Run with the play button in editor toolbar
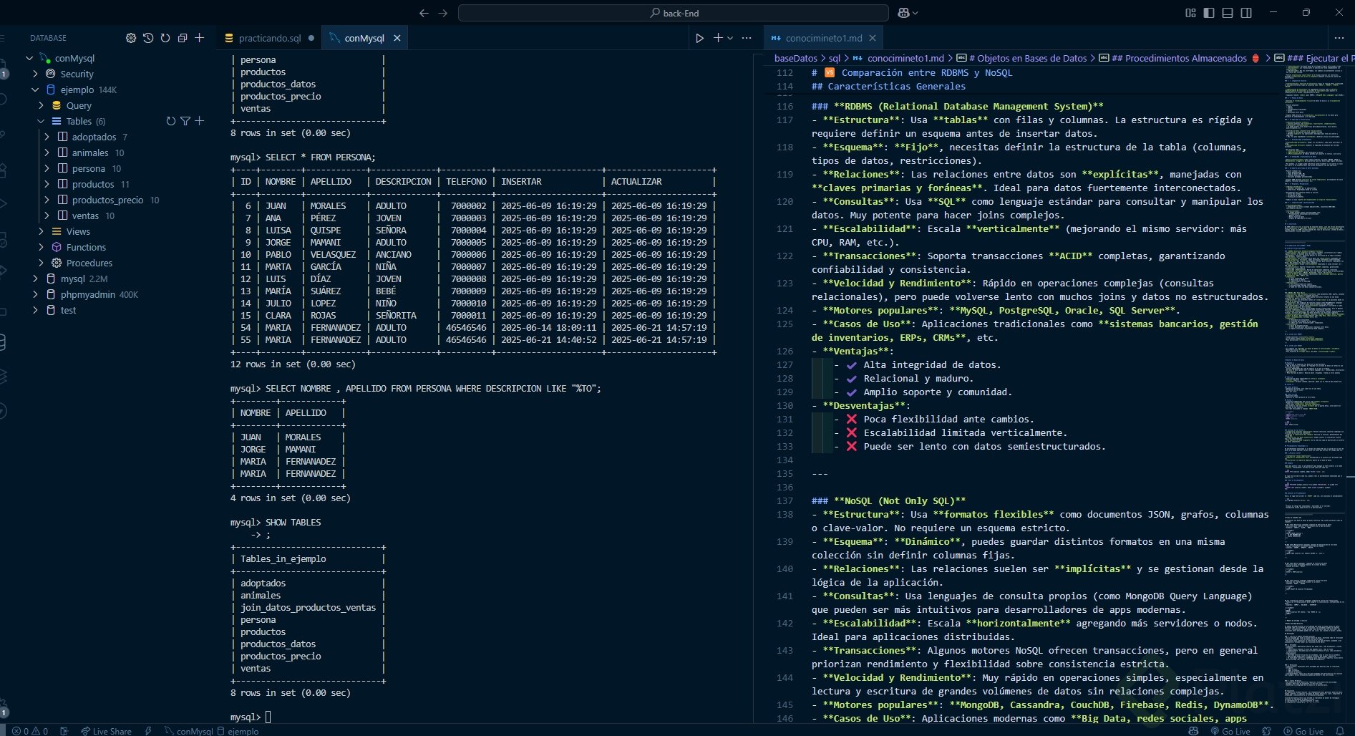This screenshot has height=736, width=1355. point(699,38)
